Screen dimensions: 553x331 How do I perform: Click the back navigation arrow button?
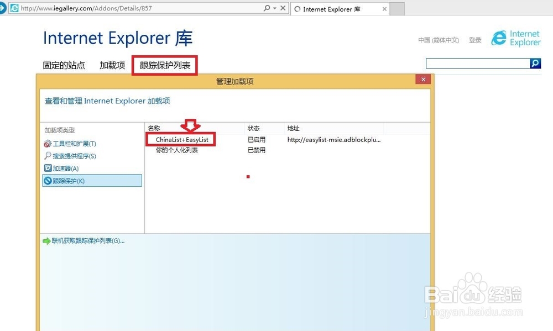(3, 8)
